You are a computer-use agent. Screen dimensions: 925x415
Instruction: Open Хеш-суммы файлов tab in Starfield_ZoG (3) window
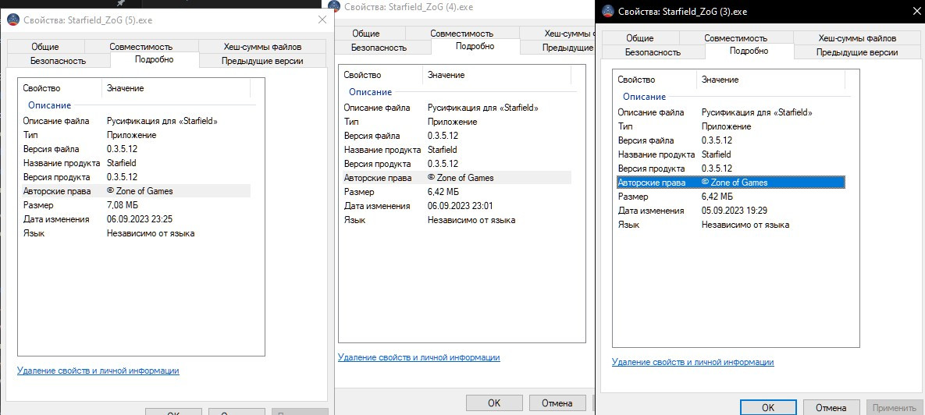tap(857, 38)
